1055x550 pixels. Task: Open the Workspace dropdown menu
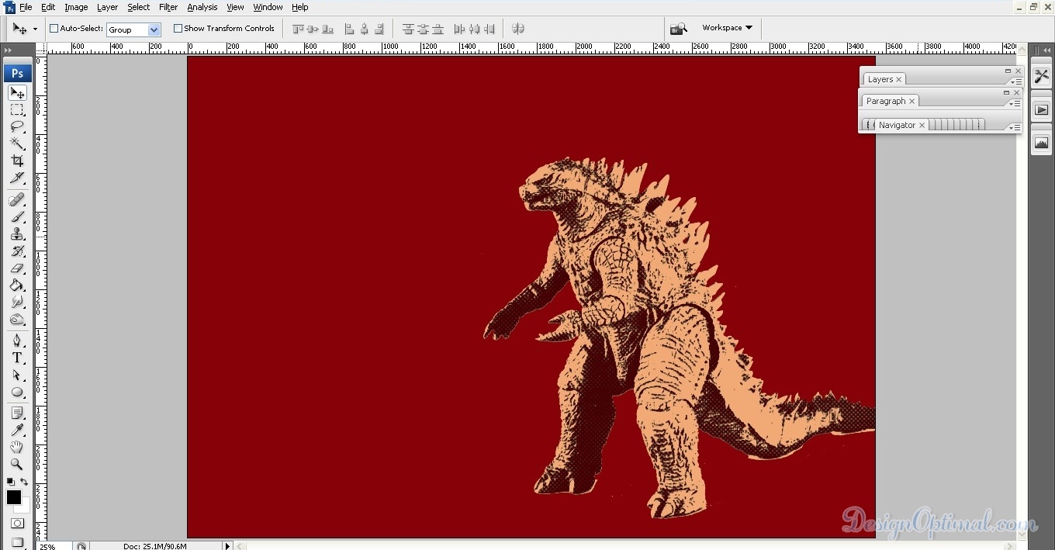pyautogui.click(x=727, y=28)
